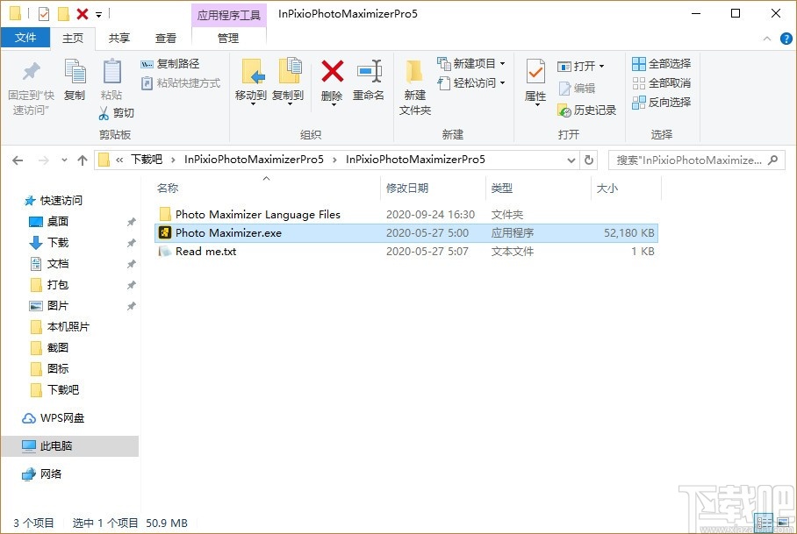This screenshot has width=797, height=534.
Task: Open the 文件 menu
Action: [25, 38]
